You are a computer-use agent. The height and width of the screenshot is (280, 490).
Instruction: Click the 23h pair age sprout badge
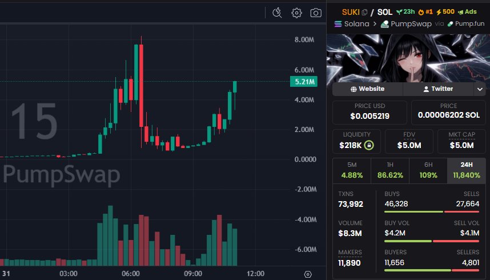(405, 12)
